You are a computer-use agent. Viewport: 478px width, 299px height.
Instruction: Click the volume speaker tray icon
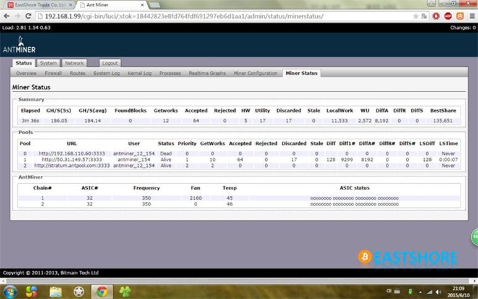pyautogui.click(x=438, y=292)
